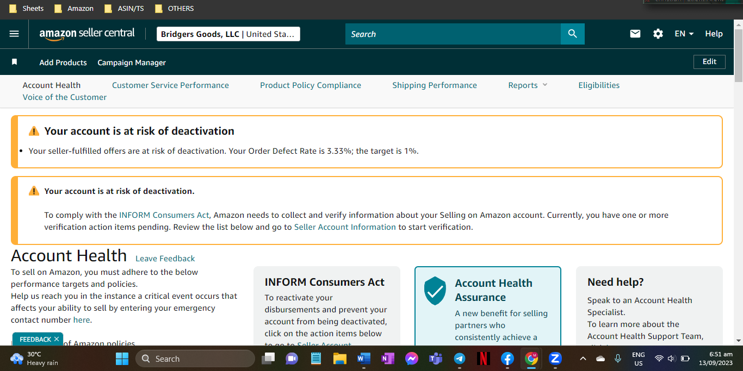Open Telegram from the taskbar
This screenshot has height=371, width=743.
point(460,359)
